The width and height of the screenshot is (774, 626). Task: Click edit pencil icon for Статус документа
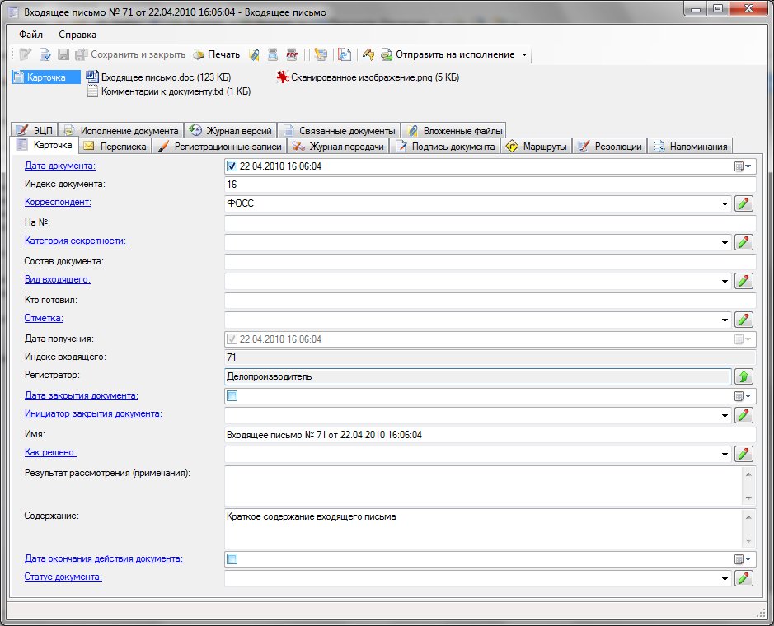744,578
